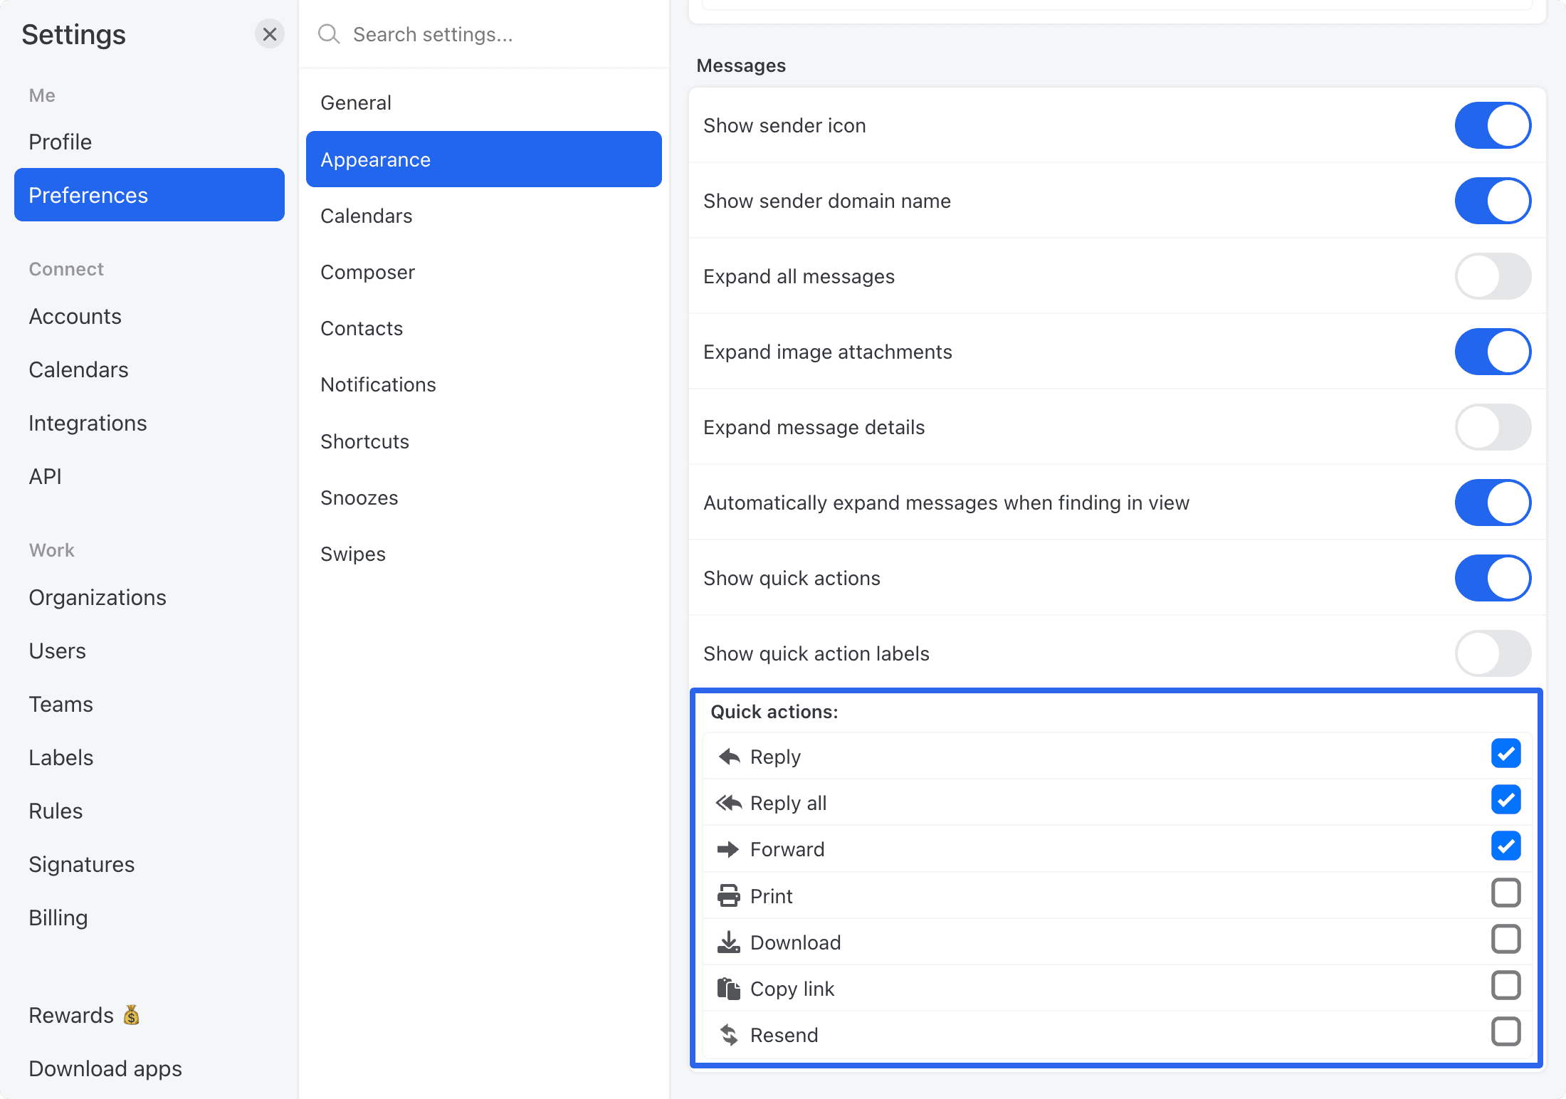Click the search magnifier in settings search
1566x1099 pixels.
(x=328, y=33)
